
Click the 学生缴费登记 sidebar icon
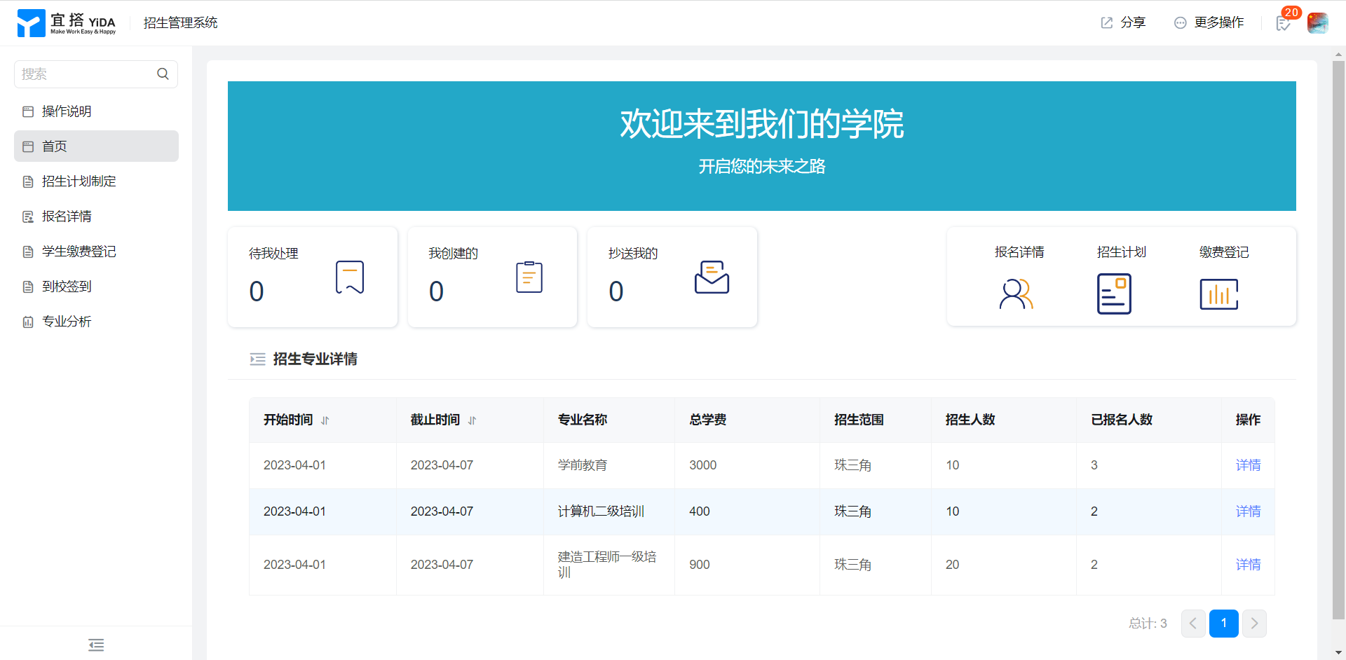pos(28,252)
